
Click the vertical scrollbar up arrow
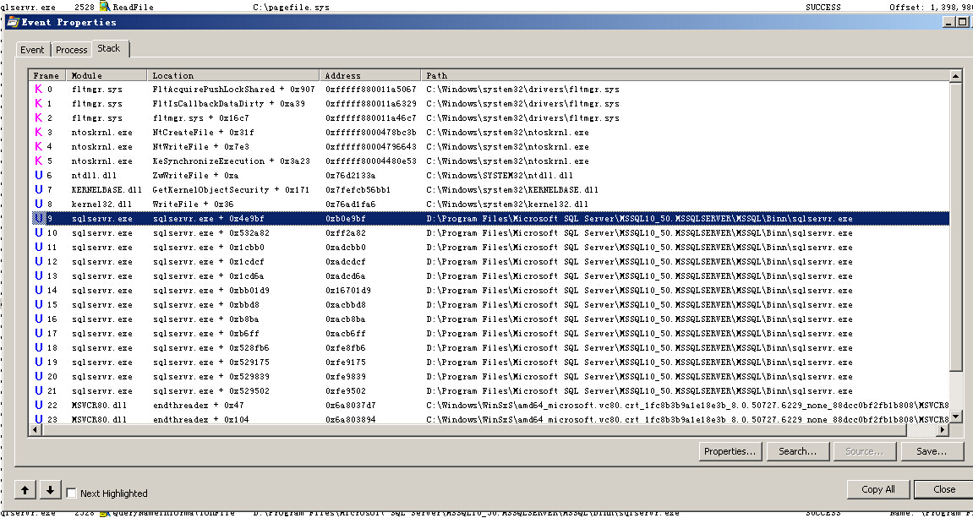956,76
